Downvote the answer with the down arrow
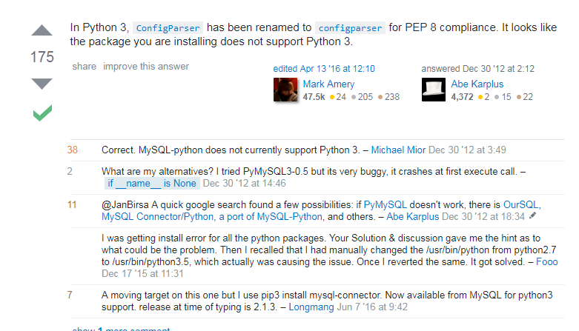This screenshot has width=579, height=331. (42, 84)
